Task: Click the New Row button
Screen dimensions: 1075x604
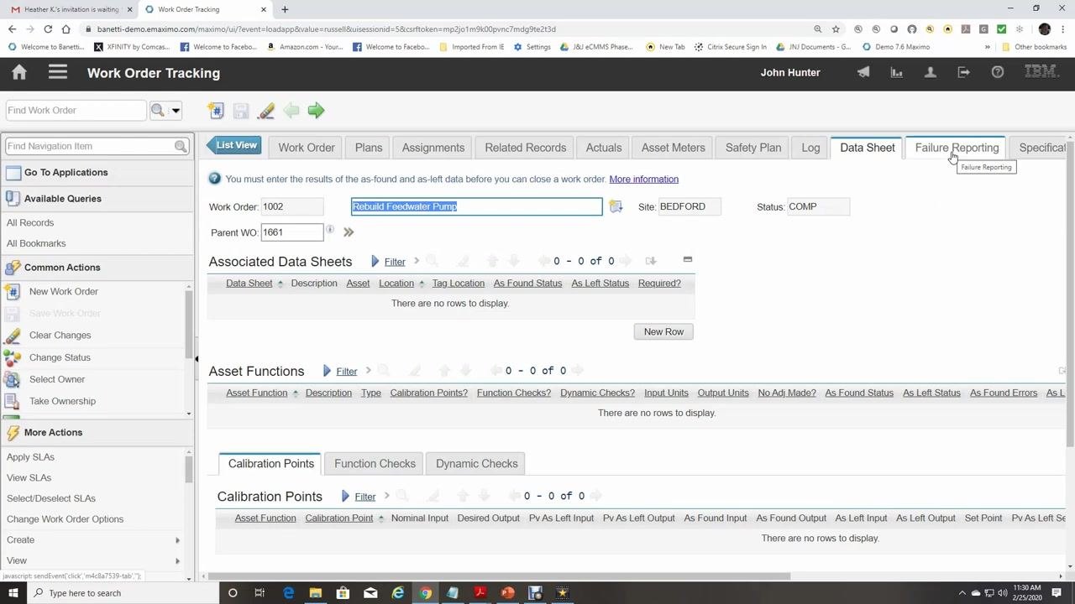Action: pos(663,332)
